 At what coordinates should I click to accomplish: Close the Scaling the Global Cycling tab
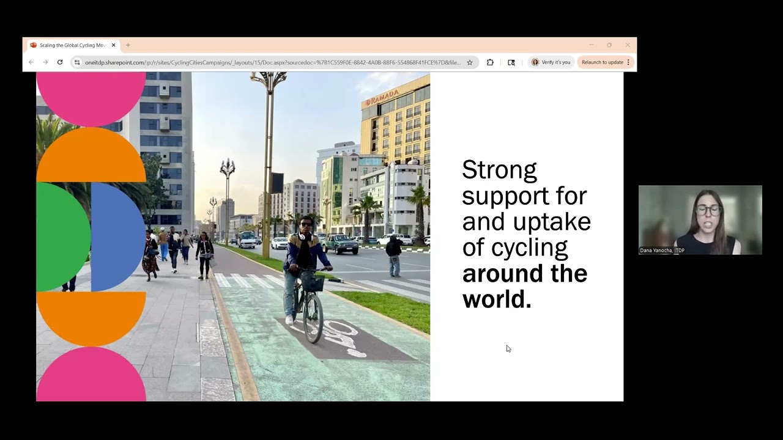(113, 45)
